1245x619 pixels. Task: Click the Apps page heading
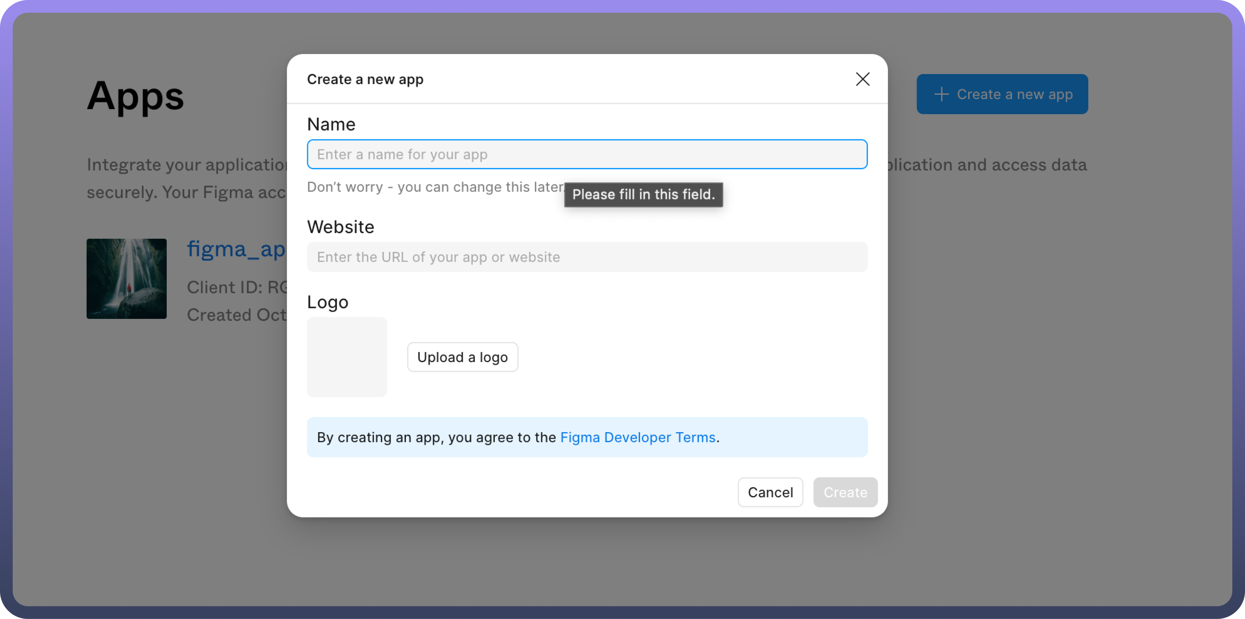(x=135, y=96)
